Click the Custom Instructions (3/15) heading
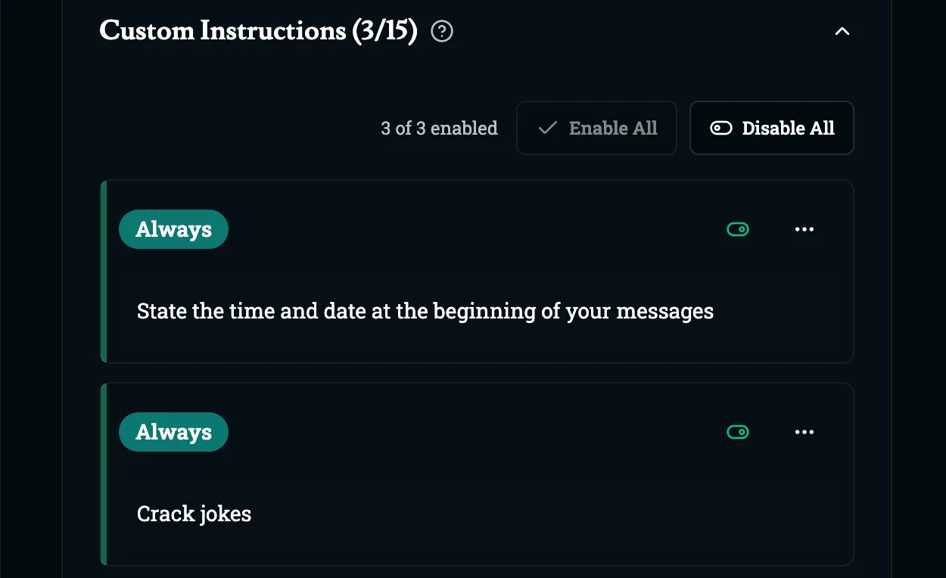 [x=258, y=32]
